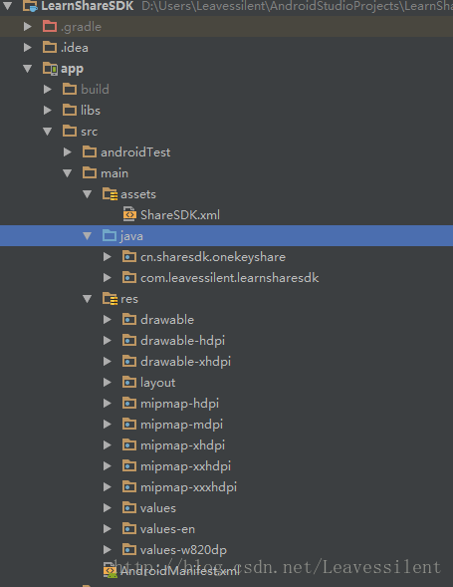Screen dimensions: 453x587
Task: Collapse the assets folder arrow
Action: 88,194
